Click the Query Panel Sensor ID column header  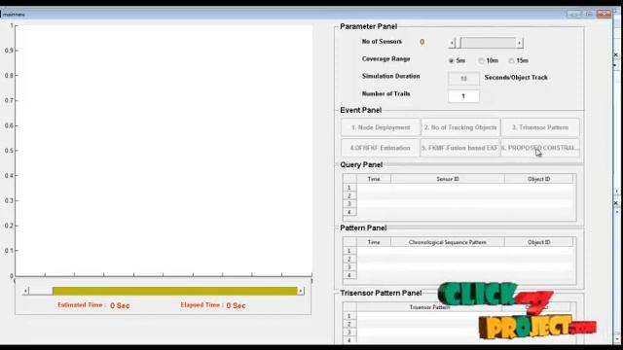click(448, 179)
